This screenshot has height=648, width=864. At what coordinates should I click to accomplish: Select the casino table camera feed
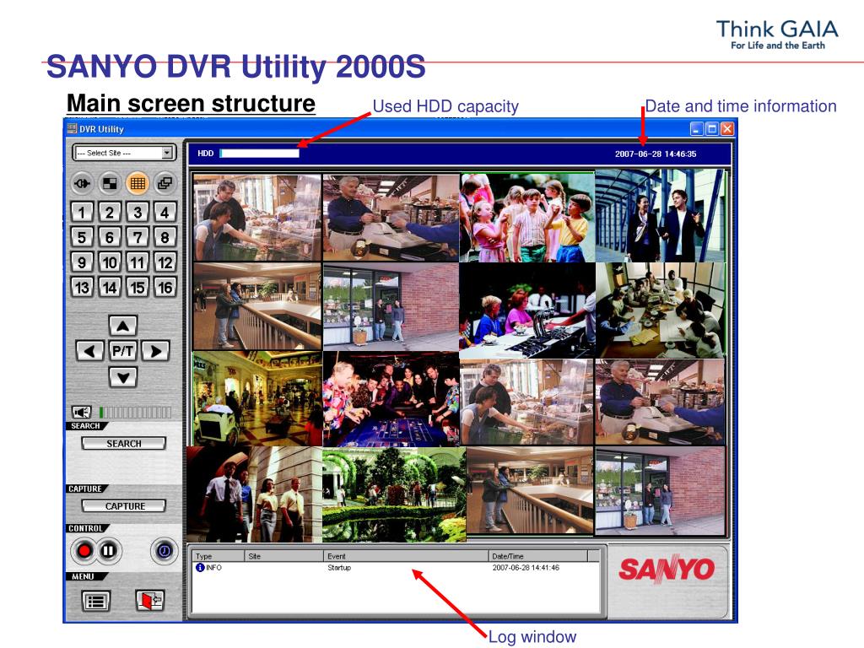pyautogui.click(x=391, y=399)
